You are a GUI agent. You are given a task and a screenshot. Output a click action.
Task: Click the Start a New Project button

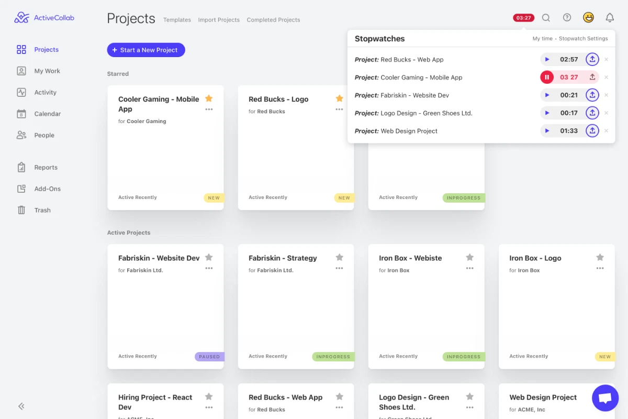[146, 50]
